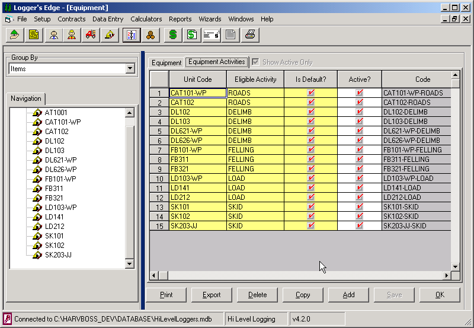The image size is (474, 328).
Task: Click the yellow excavator equipment toolbar icon
Action: tap(110, 35)
